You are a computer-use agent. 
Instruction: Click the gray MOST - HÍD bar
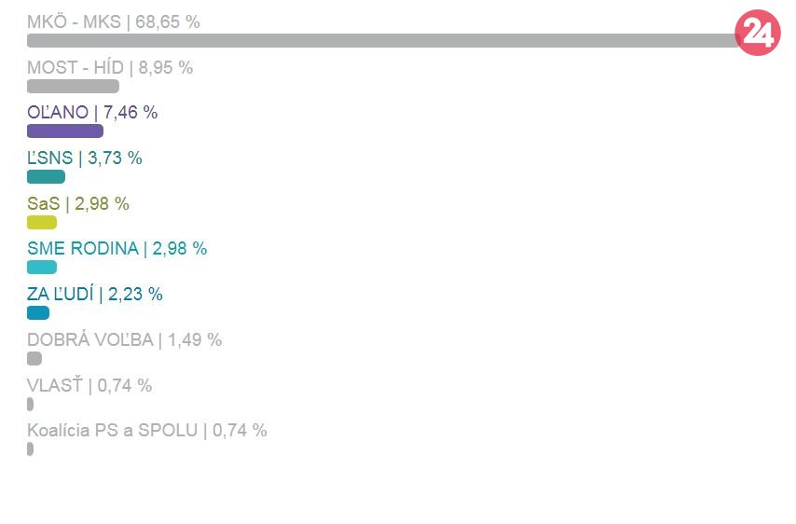point(73,87)
